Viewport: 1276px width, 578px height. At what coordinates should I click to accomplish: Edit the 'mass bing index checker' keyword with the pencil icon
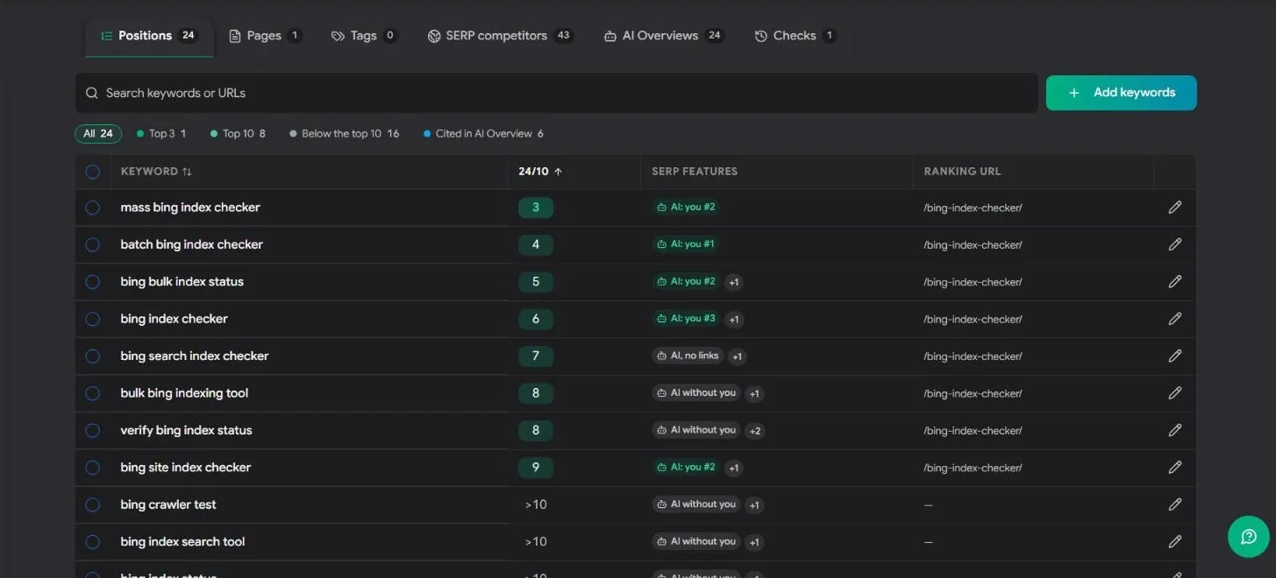tap(1175, 208)
